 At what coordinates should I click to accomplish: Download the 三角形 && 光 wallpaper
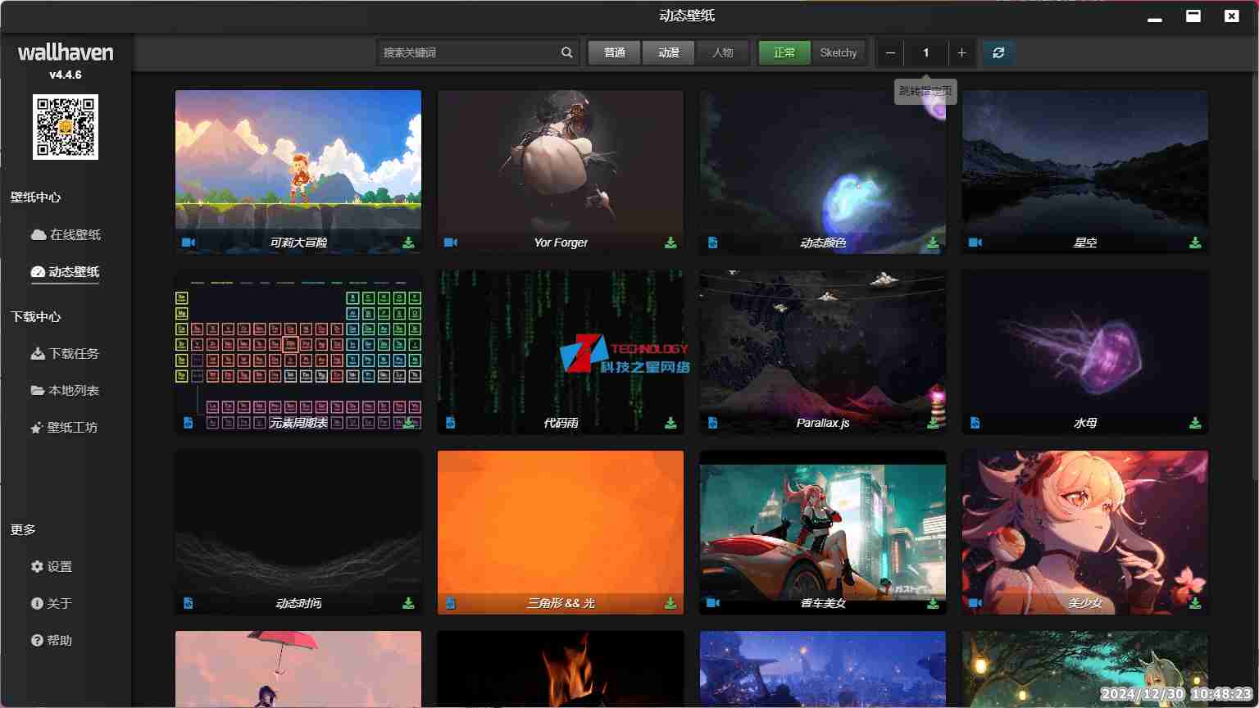pos(670,603)
